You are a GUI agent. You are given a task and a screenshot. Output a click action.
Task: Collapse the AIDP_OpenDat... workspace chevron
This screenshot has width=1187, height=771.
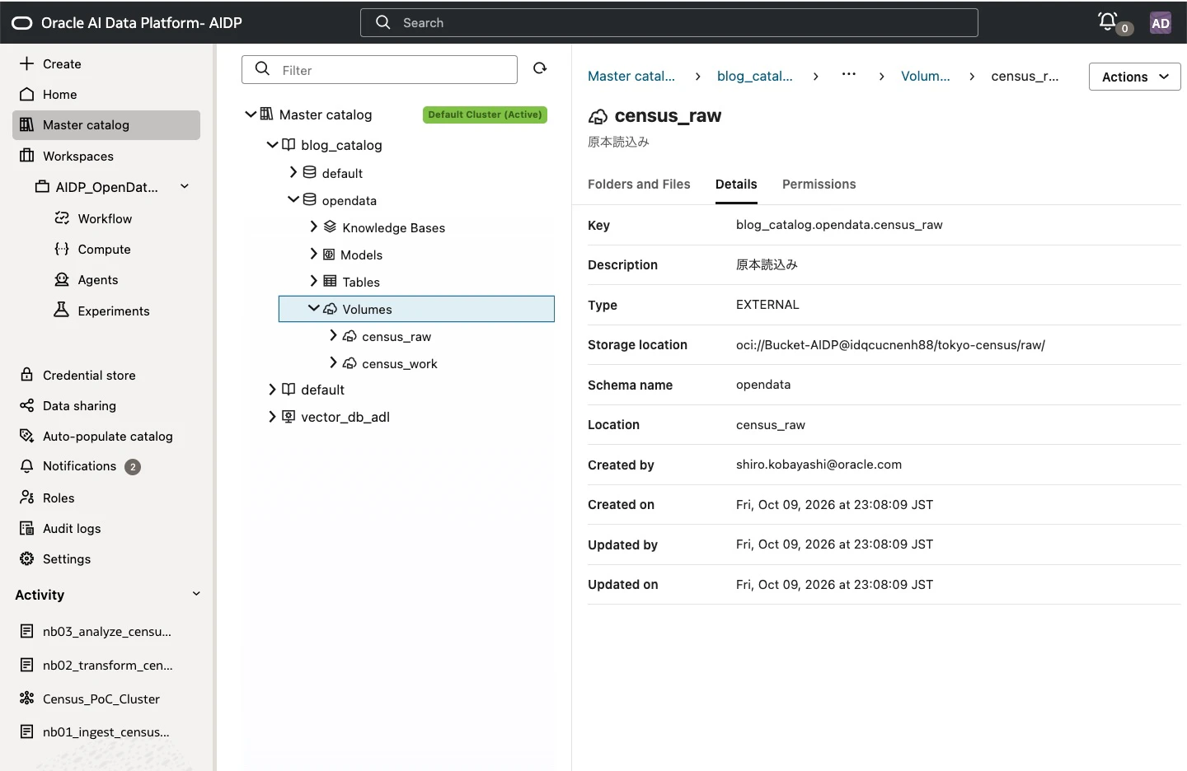click(185, 186)
